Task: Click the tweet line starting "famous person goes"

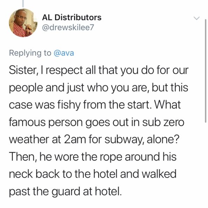Action: (96, 122)
